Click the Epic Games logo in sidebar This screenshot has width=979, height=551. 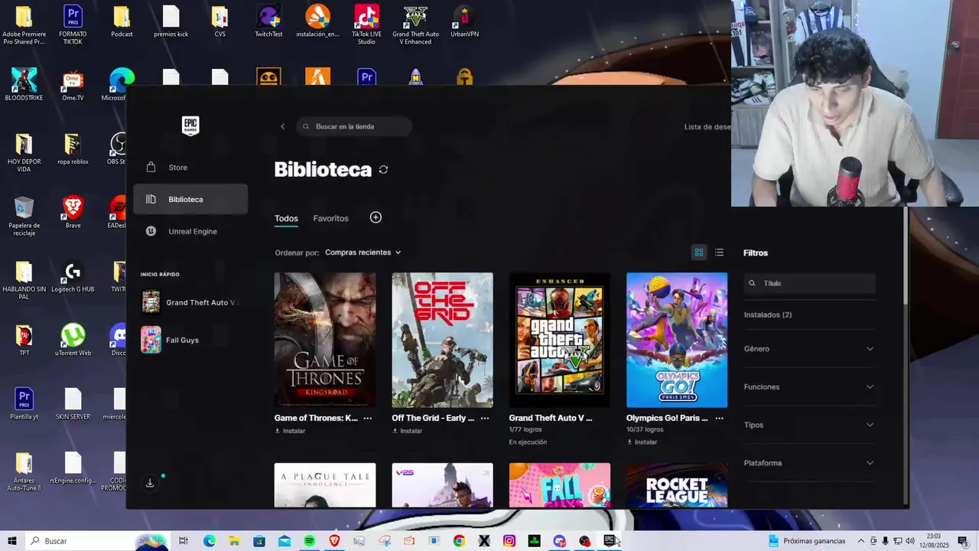click(x=190, y=126)
